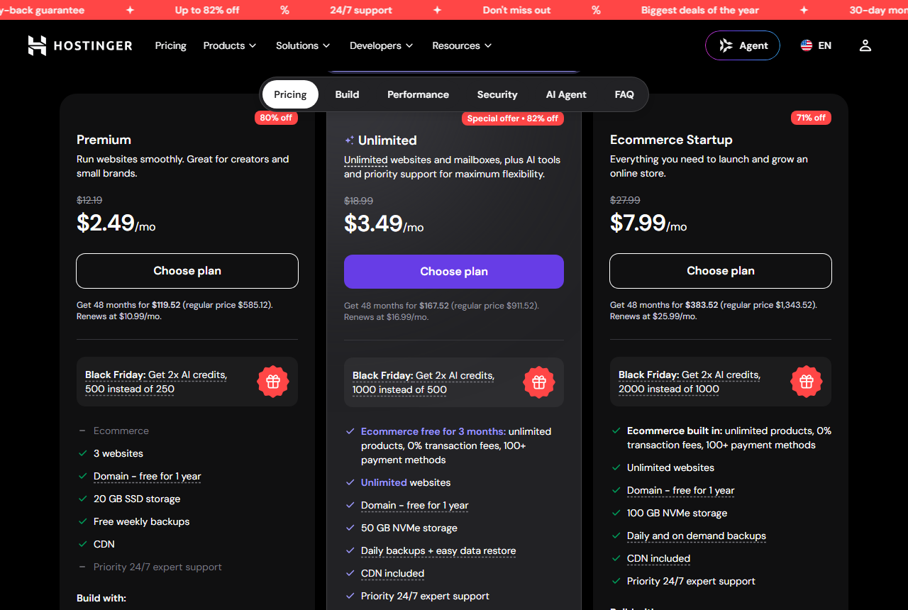This screenshot has height=610, width=908.
Task: Open the user account icon
Action: pyautogui.click(x=865, y=45)
